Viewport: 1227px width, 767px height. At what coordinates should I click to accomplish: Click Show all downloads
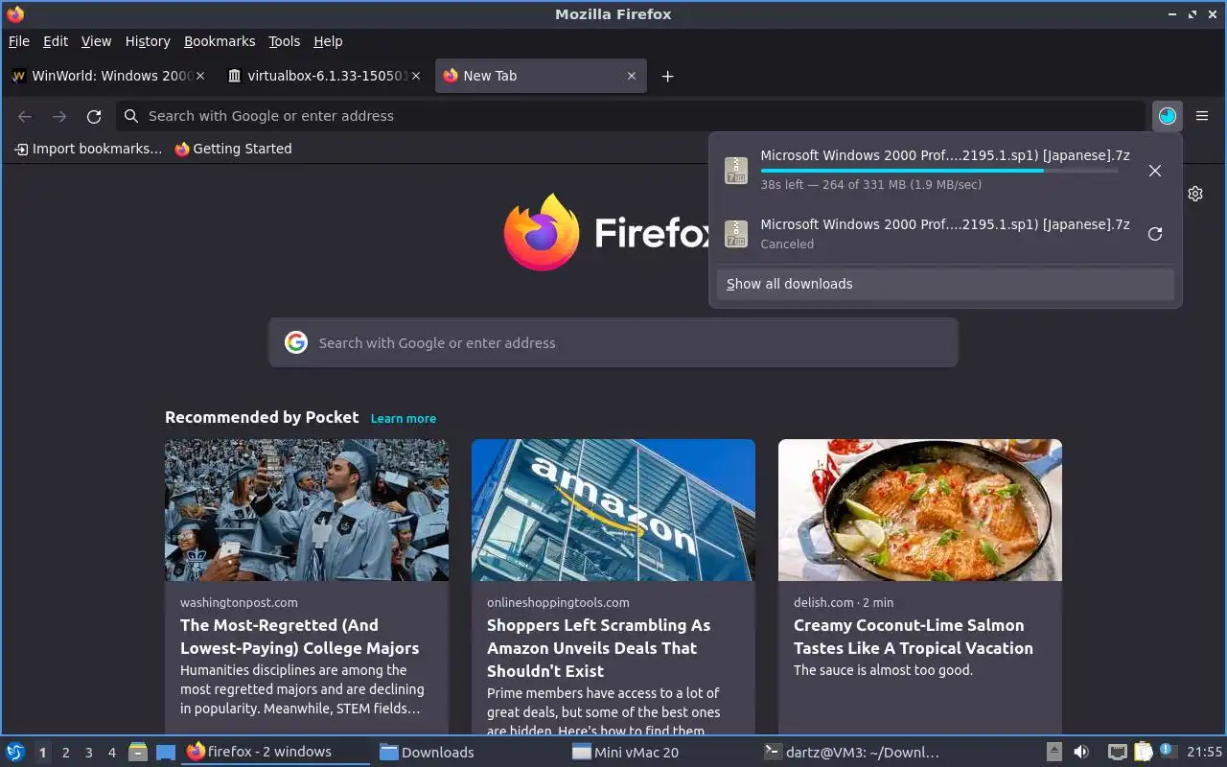coord(945,284)
